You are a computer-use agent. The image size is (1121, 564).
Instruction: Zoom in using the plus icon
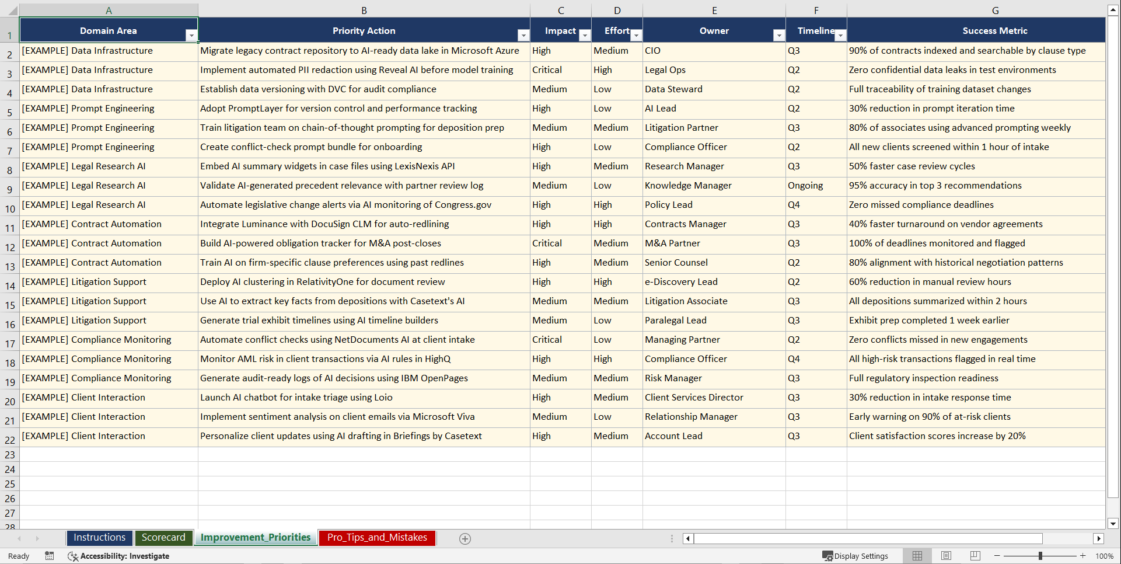click(x=1082, y=556)
